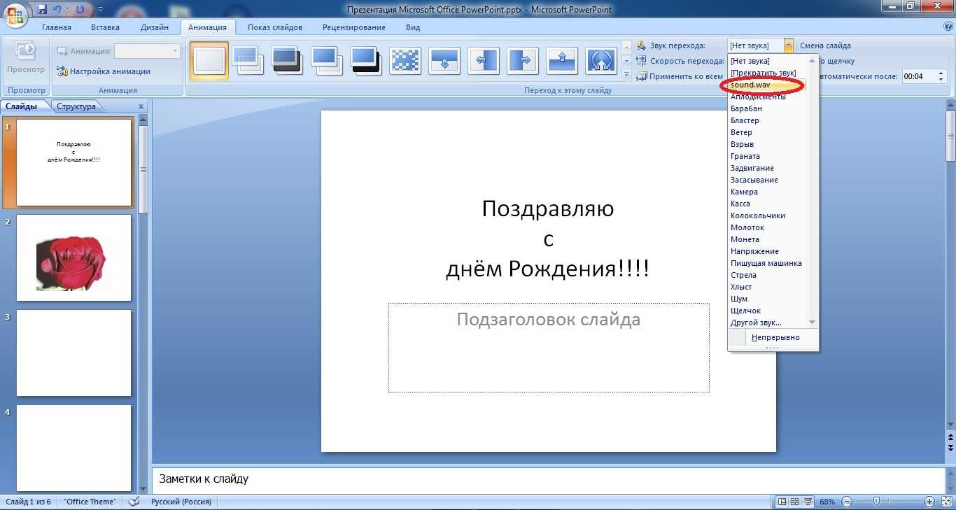Choose [Прекратить звук] in the sound list
956x510 pixels.
767,73
